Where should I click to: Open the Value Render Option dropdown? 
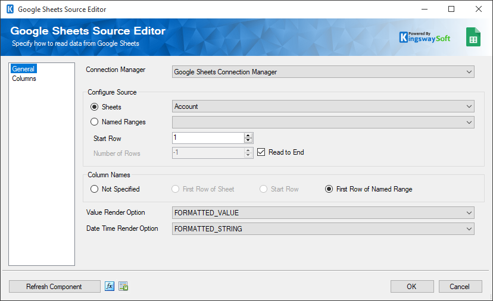pos(323,213)
